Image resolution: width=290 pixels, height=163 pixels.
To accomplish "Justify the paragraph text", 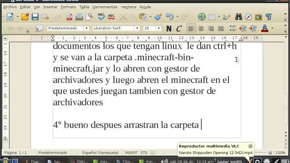I will (221, 29).
